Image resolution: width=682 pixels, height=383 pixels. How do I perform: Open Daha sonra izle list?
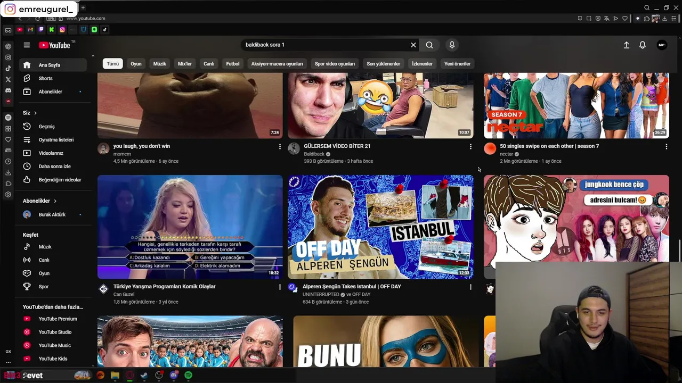pyautogui.click(x=53, y=166)
